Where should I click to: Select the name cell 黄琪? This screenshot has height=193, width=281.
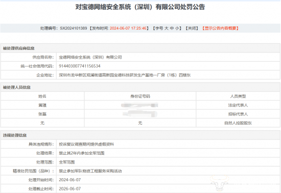[x=42, y=105]
